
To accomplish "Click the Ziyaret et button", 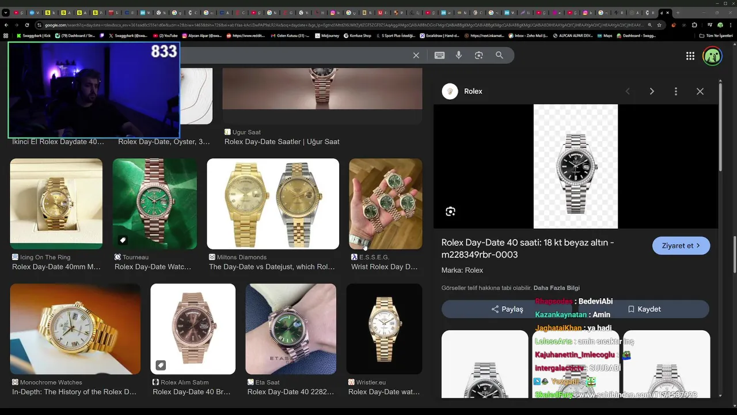I will pyautogui.click(x=681, y=246).
